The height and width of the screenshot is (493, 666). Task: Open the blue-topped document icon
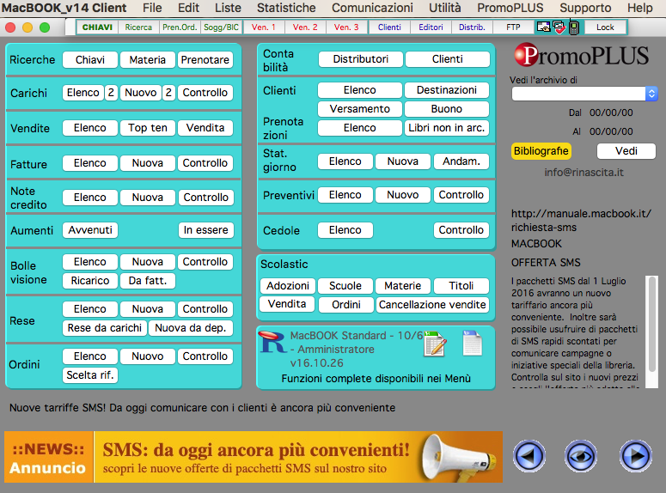[473, 343]
